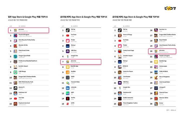Click the TikTok icon in the middle list
The width and height of the screenshot is (184, 119).
[x=68, y=30]
